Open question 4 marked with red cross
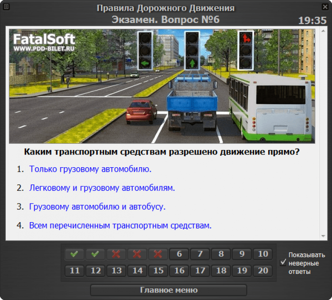This screenshot has width=332, height=300. [x=137, y=254]
